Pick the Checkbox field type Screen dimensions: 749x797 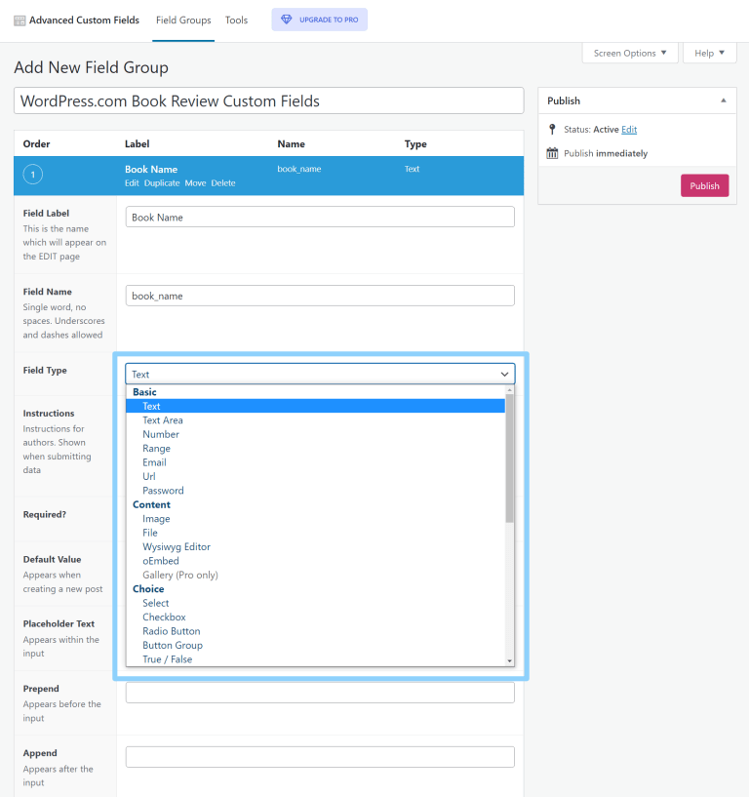click(x=316, y=618)
